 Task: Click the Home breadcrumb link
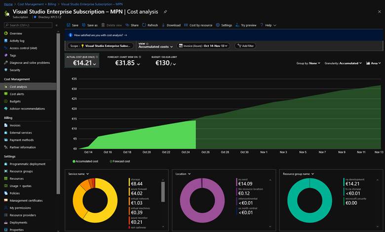[8, 4]
